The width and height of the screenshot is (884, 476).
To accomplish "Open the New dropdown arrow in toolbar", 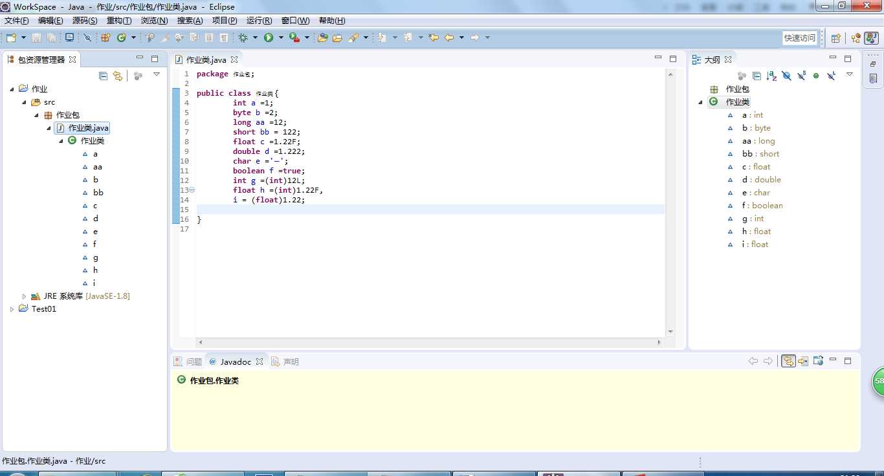I will point(24,38).
